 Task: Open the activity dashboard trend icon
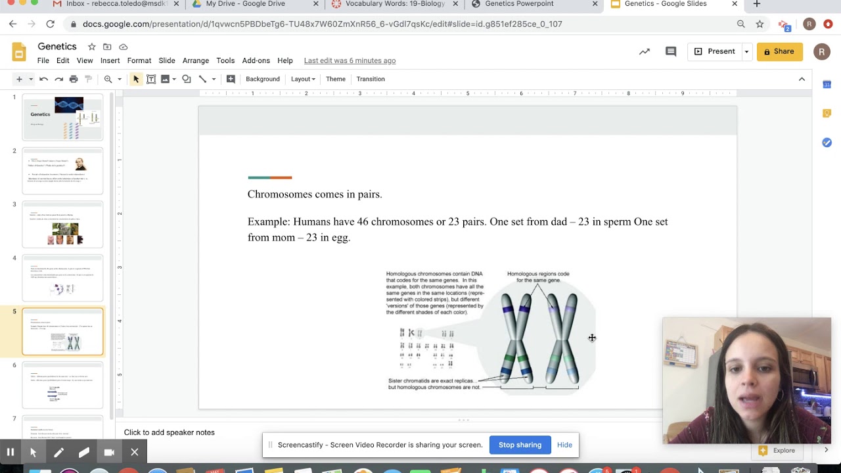[x=645, y=51]
